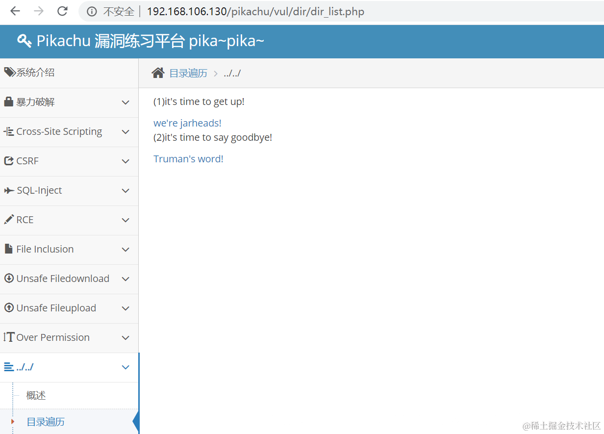Open the SQL-Inject menu item

coord(39,190)
